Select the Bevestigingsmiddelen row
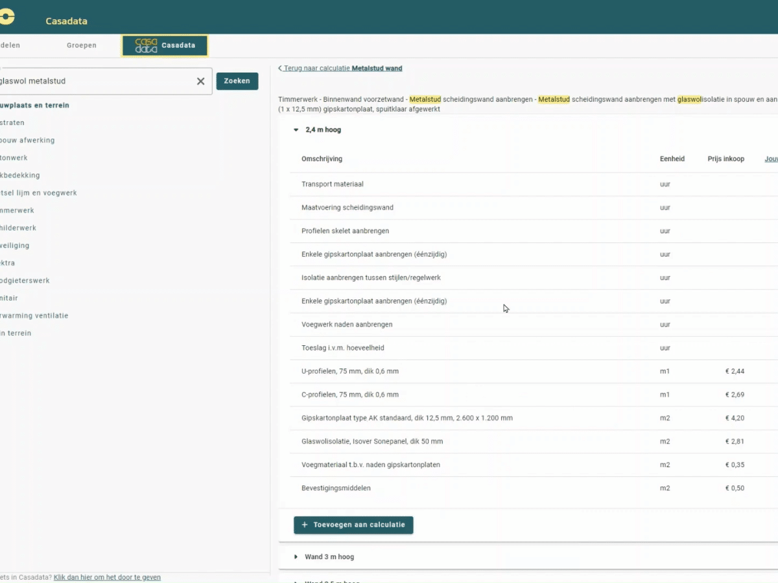The image size is (778, 583). pos(534,488)
